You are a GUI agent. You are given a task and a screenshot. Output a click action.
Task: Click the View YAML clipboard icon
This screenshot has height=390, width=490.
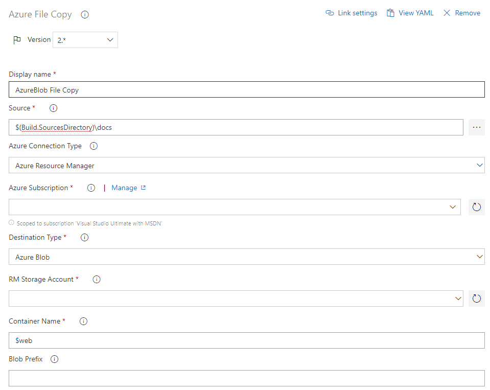point(390,13)
